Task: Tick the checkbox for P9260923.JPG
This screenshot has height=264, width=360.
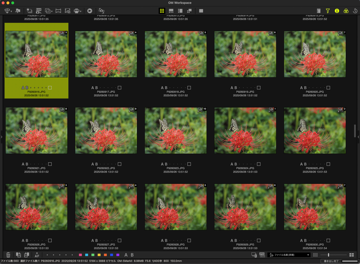Action: click(189, 164)
